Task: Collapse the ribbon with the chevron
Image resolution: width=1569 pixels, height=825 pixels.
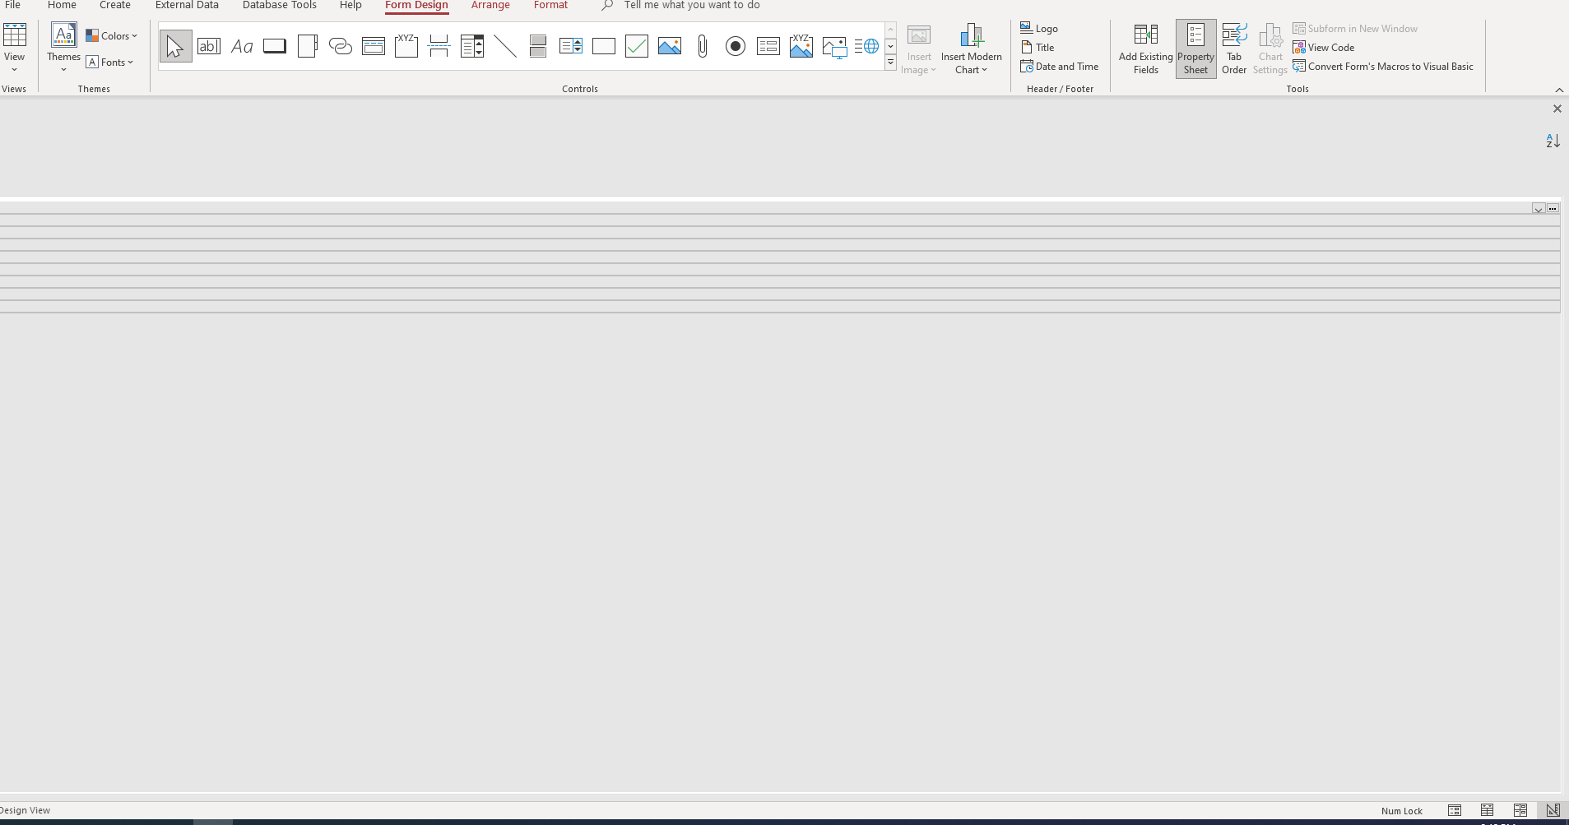Action: (1559, 90)
